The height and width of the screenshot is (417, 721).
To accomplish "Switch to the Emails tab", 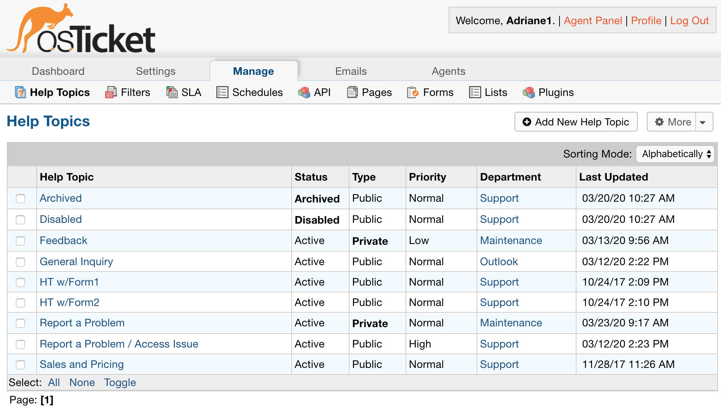I will pyautogui.click(x=350, y=71).
